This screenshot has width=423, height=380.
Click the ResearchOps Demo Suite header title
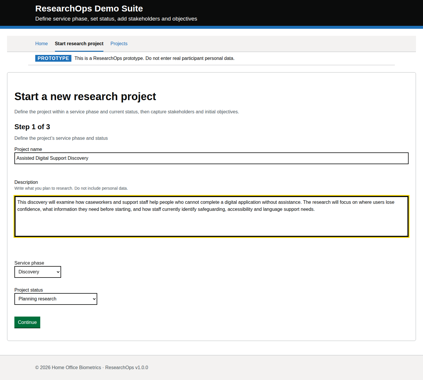(x=89, y=9)
